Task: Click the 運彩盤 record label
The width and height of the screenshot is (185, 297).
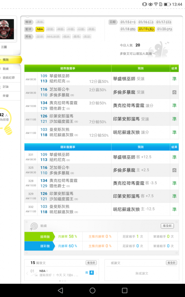Action: pos(40,246)
